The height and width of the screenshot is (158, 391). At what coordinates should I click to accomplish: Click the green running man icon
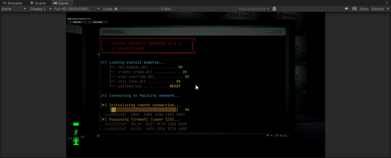(76, 132)
